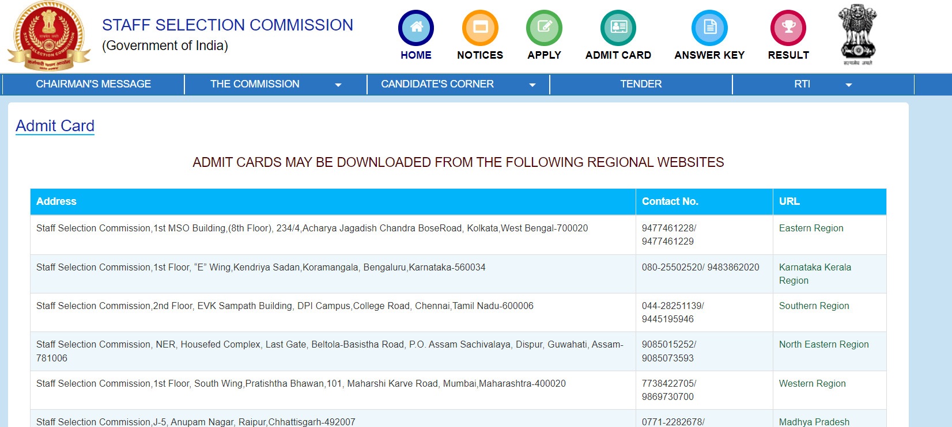Click the NOTICES label
Screen dimensions: 952x427
pos(480,55)
